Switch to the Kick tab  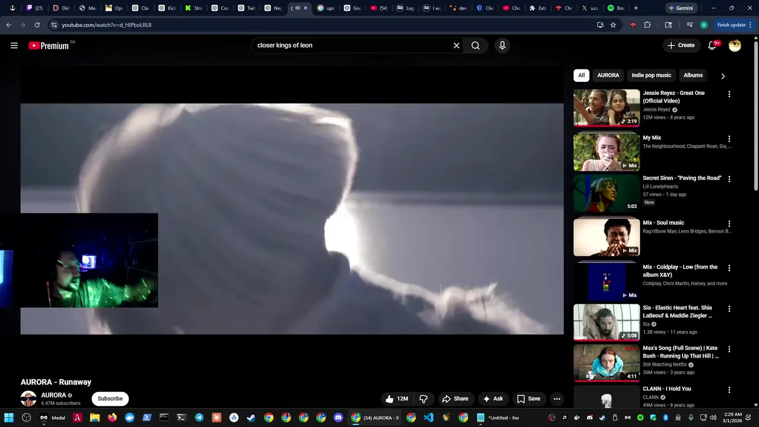(167, 8)
